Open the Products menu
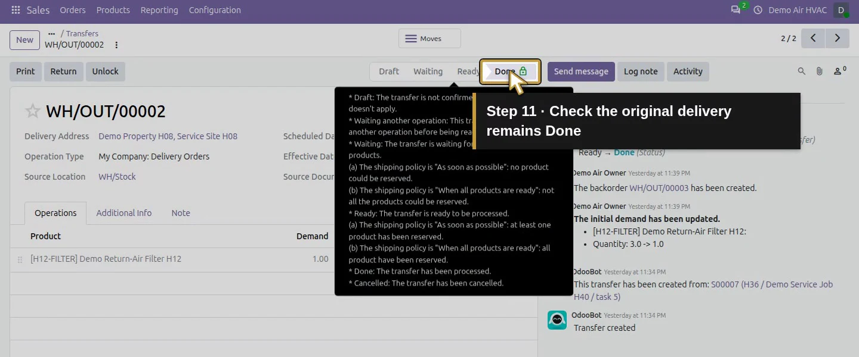 tap(113, 10)
